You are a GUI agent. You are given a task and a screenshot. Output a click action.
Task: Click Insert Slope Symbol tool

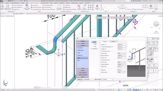point(36,9)
